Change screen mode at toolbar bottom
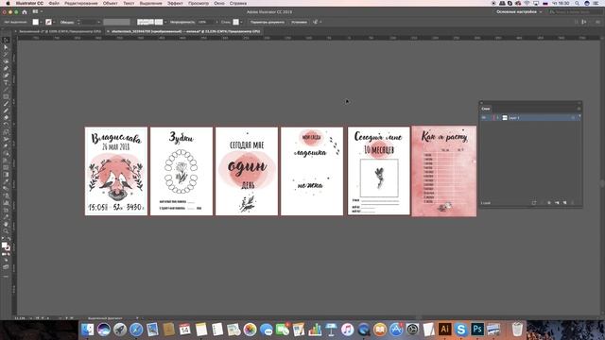 click(x=6, y=266)
